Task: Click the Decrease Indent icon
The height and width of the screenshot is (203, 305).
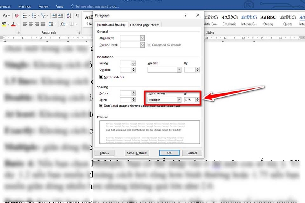Action: coord(55,16)
